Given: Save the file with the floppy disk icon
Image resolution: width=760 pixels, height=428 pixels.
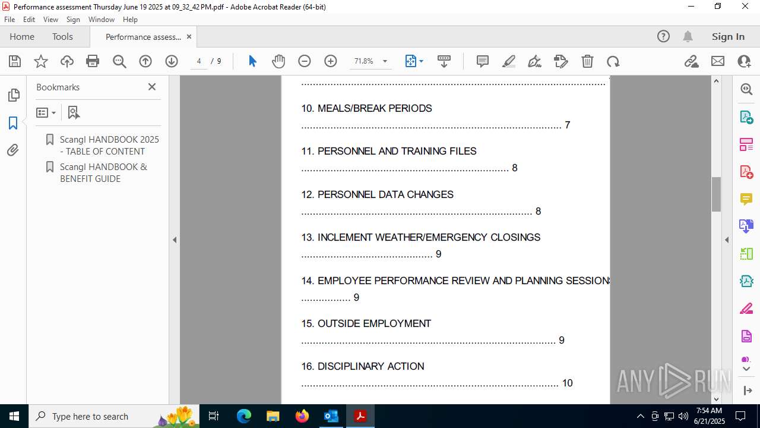Looking at the screenshot, I should click(x=15, y=61).
